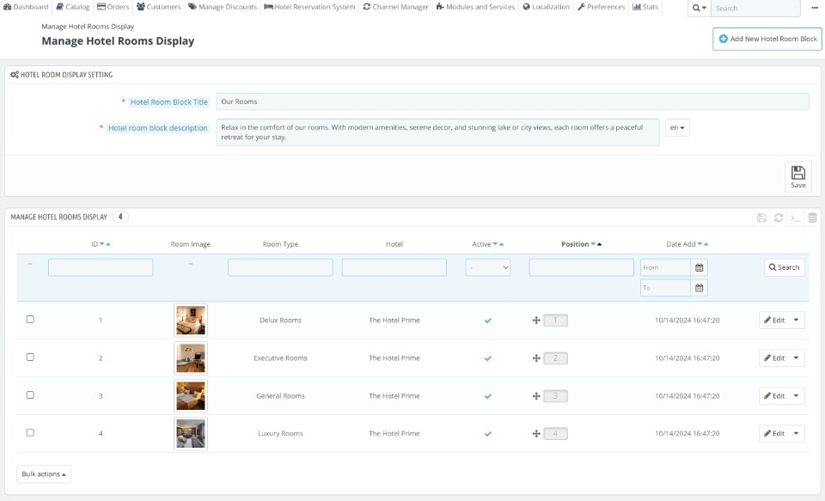825x501 pixels.
Task: Open Hotel Reservation System menu
Action: tap(310, 7)
